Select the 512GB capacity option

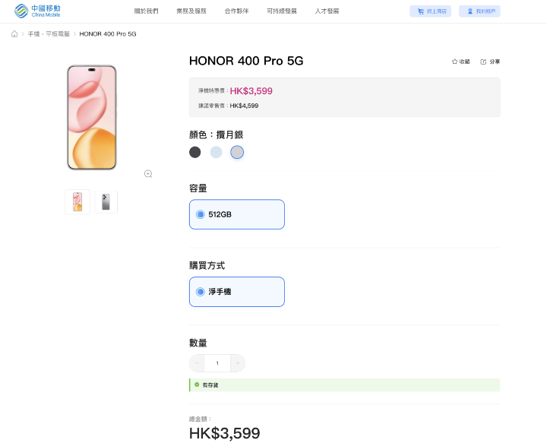(x=237, y=214)
